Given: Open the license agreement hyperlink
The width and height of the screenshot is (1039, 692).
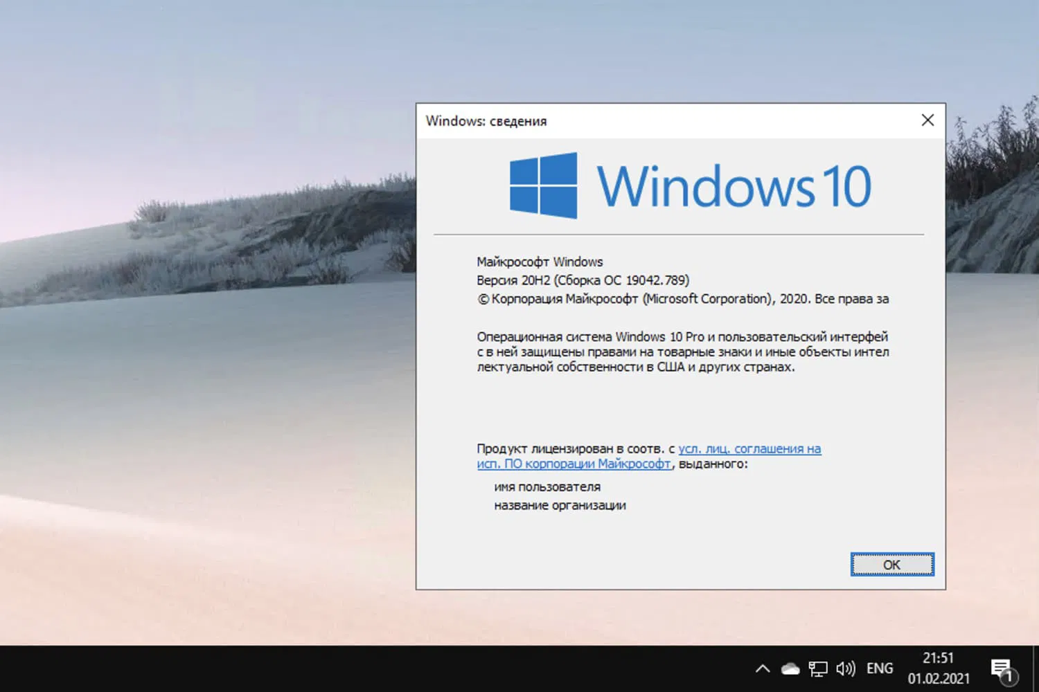Looking at the screenshot, I should 749,448.
